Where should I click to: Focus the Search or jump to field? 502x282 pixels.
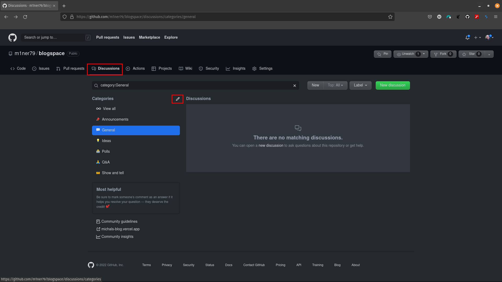(x=56, y=38)
